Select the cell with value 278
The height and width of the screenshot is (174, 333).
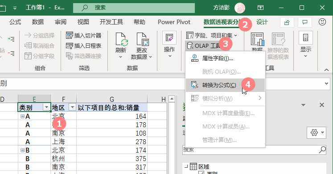click(x=112, y=142)
